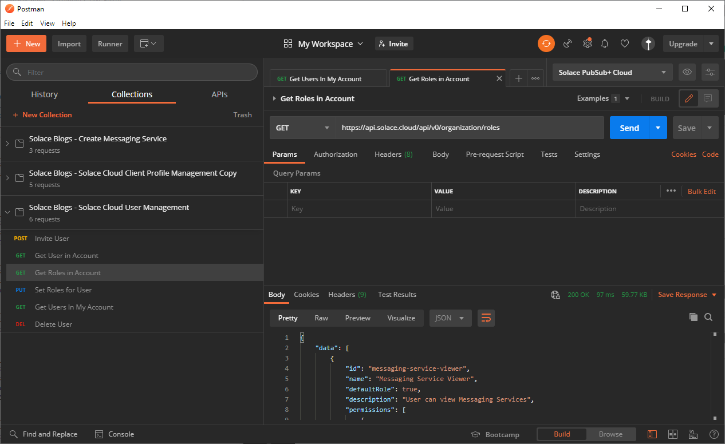Open the manage environments icon

click(x=710, y=72)
